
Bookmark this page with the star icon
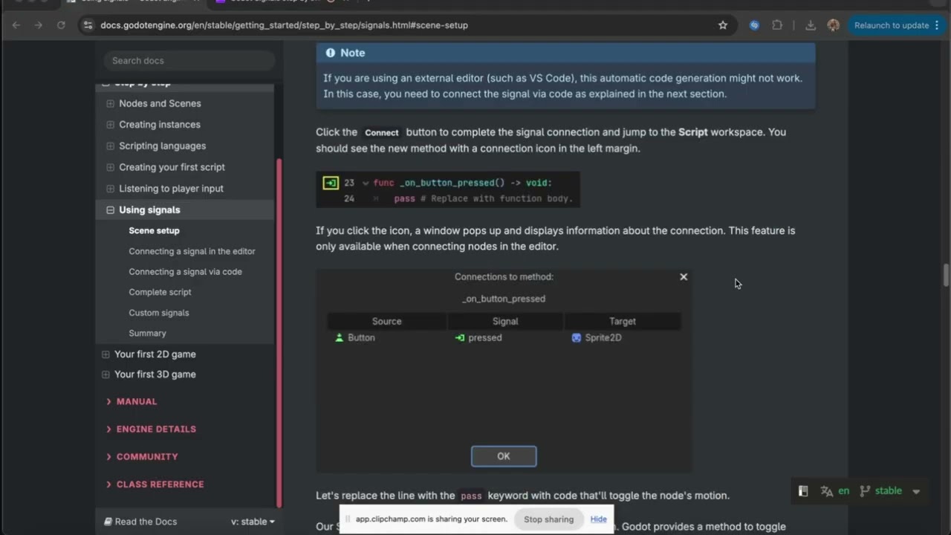(723, 25)
